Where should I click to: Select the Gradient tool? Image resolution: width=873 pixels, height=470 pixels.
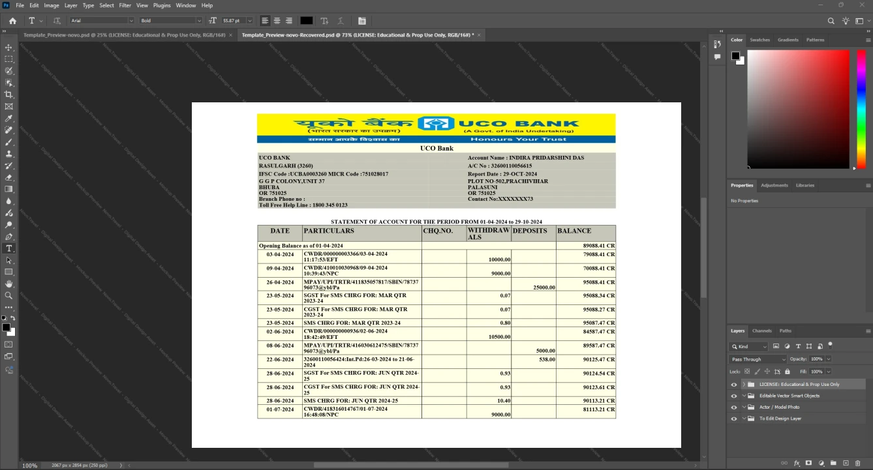pyautogui.click(x=8, y=189)
